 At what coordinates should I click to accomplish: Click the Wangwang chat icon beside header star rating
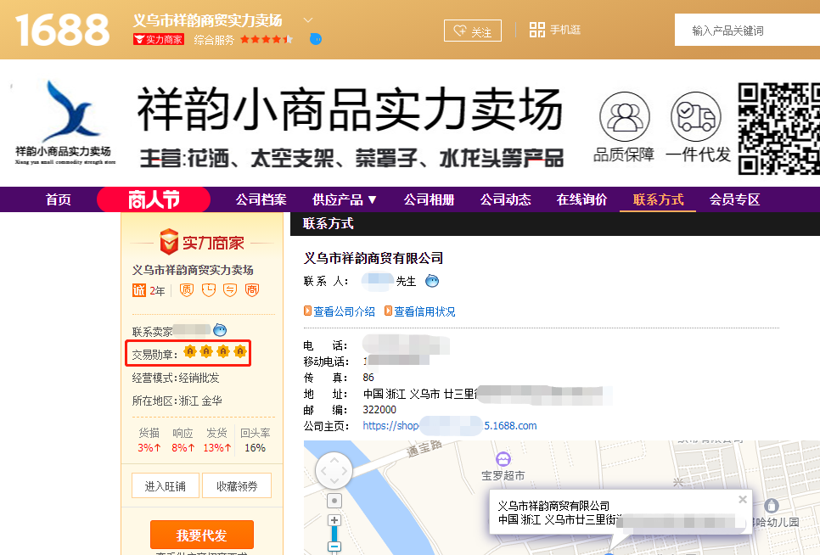point(316,39)
